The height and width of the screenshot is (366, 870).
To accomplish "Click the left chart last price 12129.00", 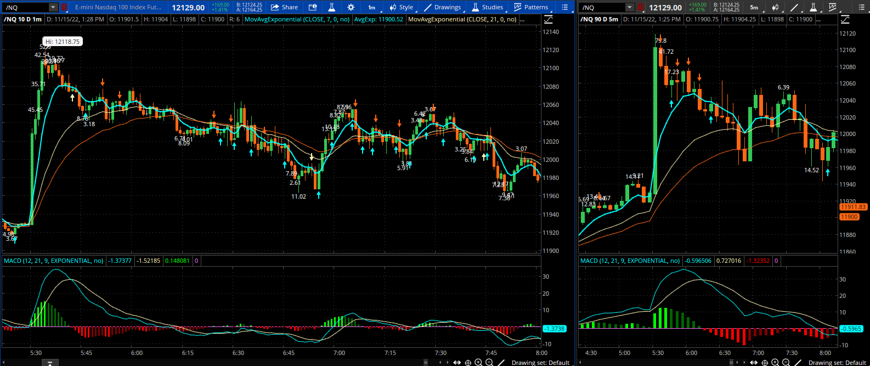I will [x=188, y=8].
